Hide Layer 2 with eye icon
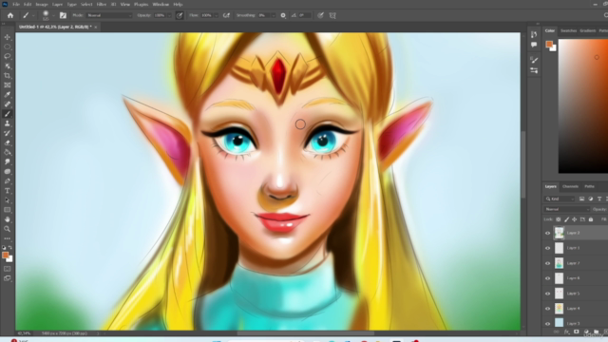 pos(547,233)
